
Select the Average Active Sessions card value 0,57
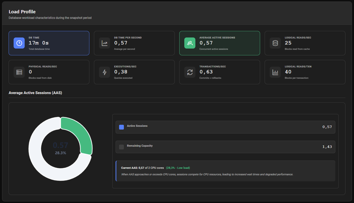point(206,43)
